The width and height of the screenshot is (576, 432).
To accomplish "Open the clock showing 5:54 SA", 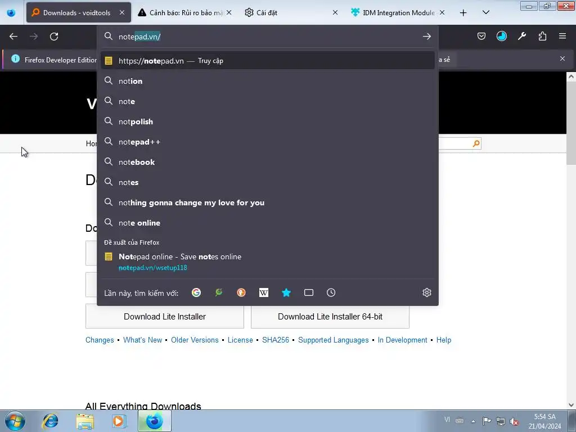I will [x=544, y=421].
